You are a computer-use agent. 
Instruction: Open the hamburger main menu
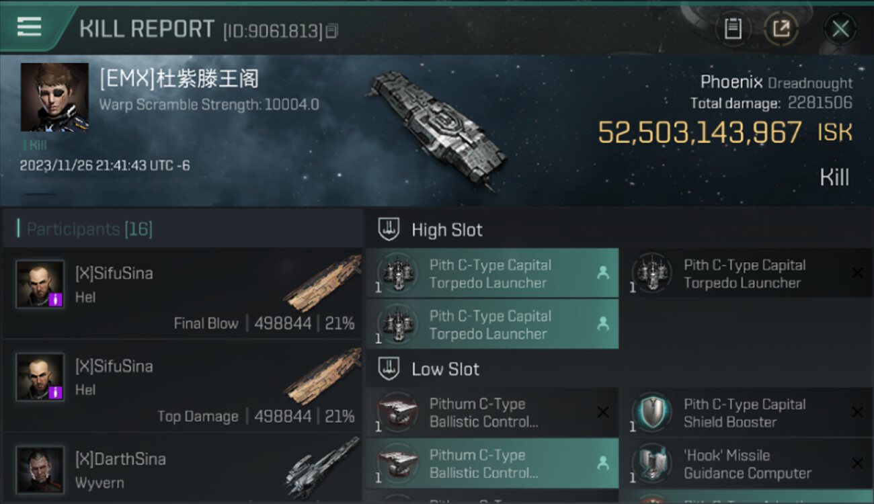pos(29,27)
